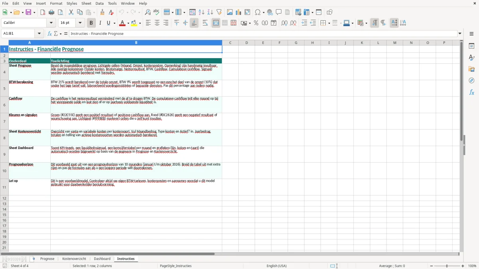
Task: Run the spelling check
Action: pos(156,12)
